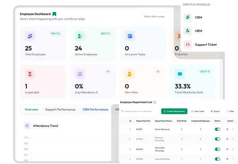
Task: Click the 100% badge on Active Employees card
Action: tap(105, 34)
